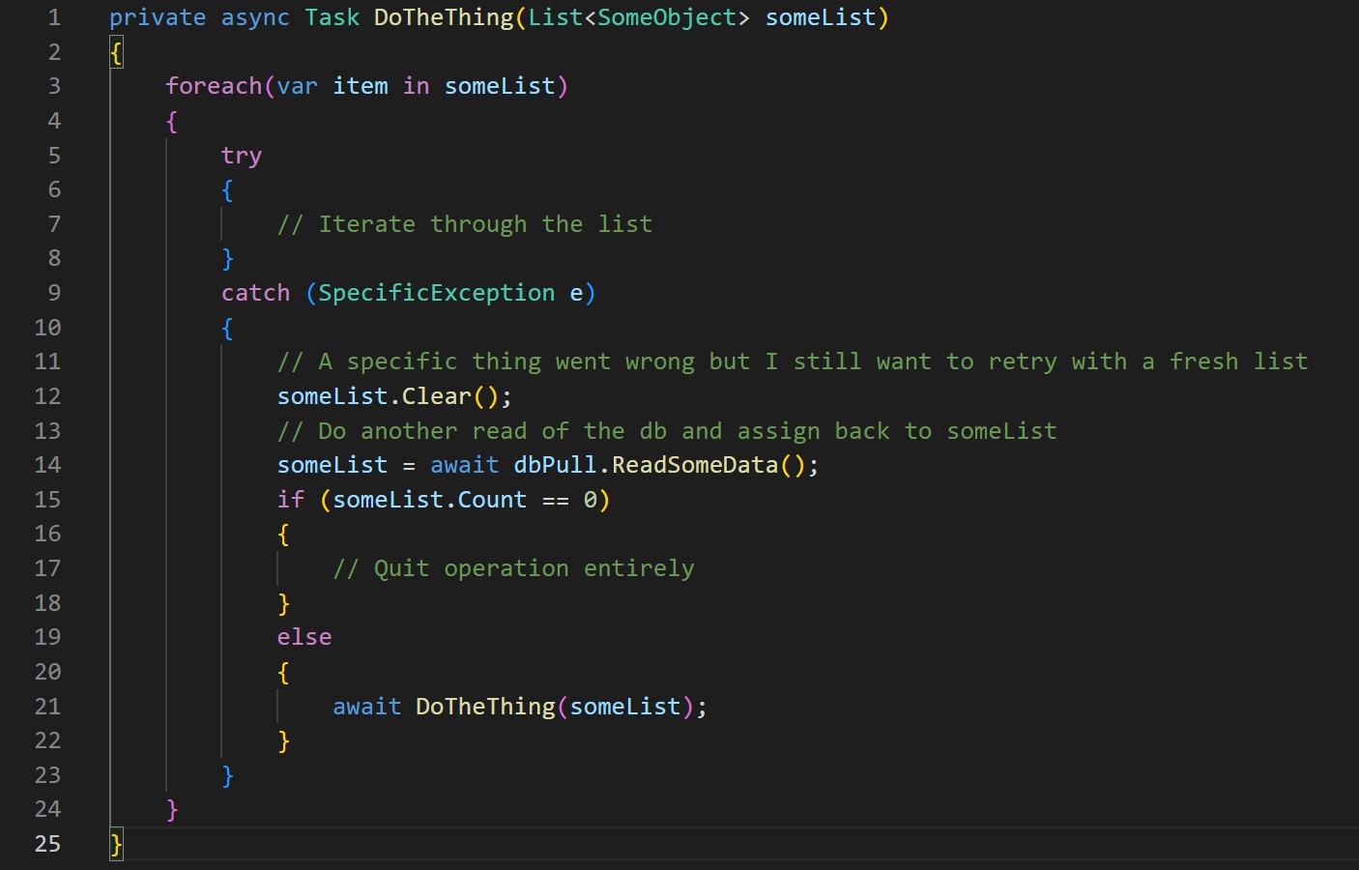Click the 'item' loop variable

coord(361,86)
